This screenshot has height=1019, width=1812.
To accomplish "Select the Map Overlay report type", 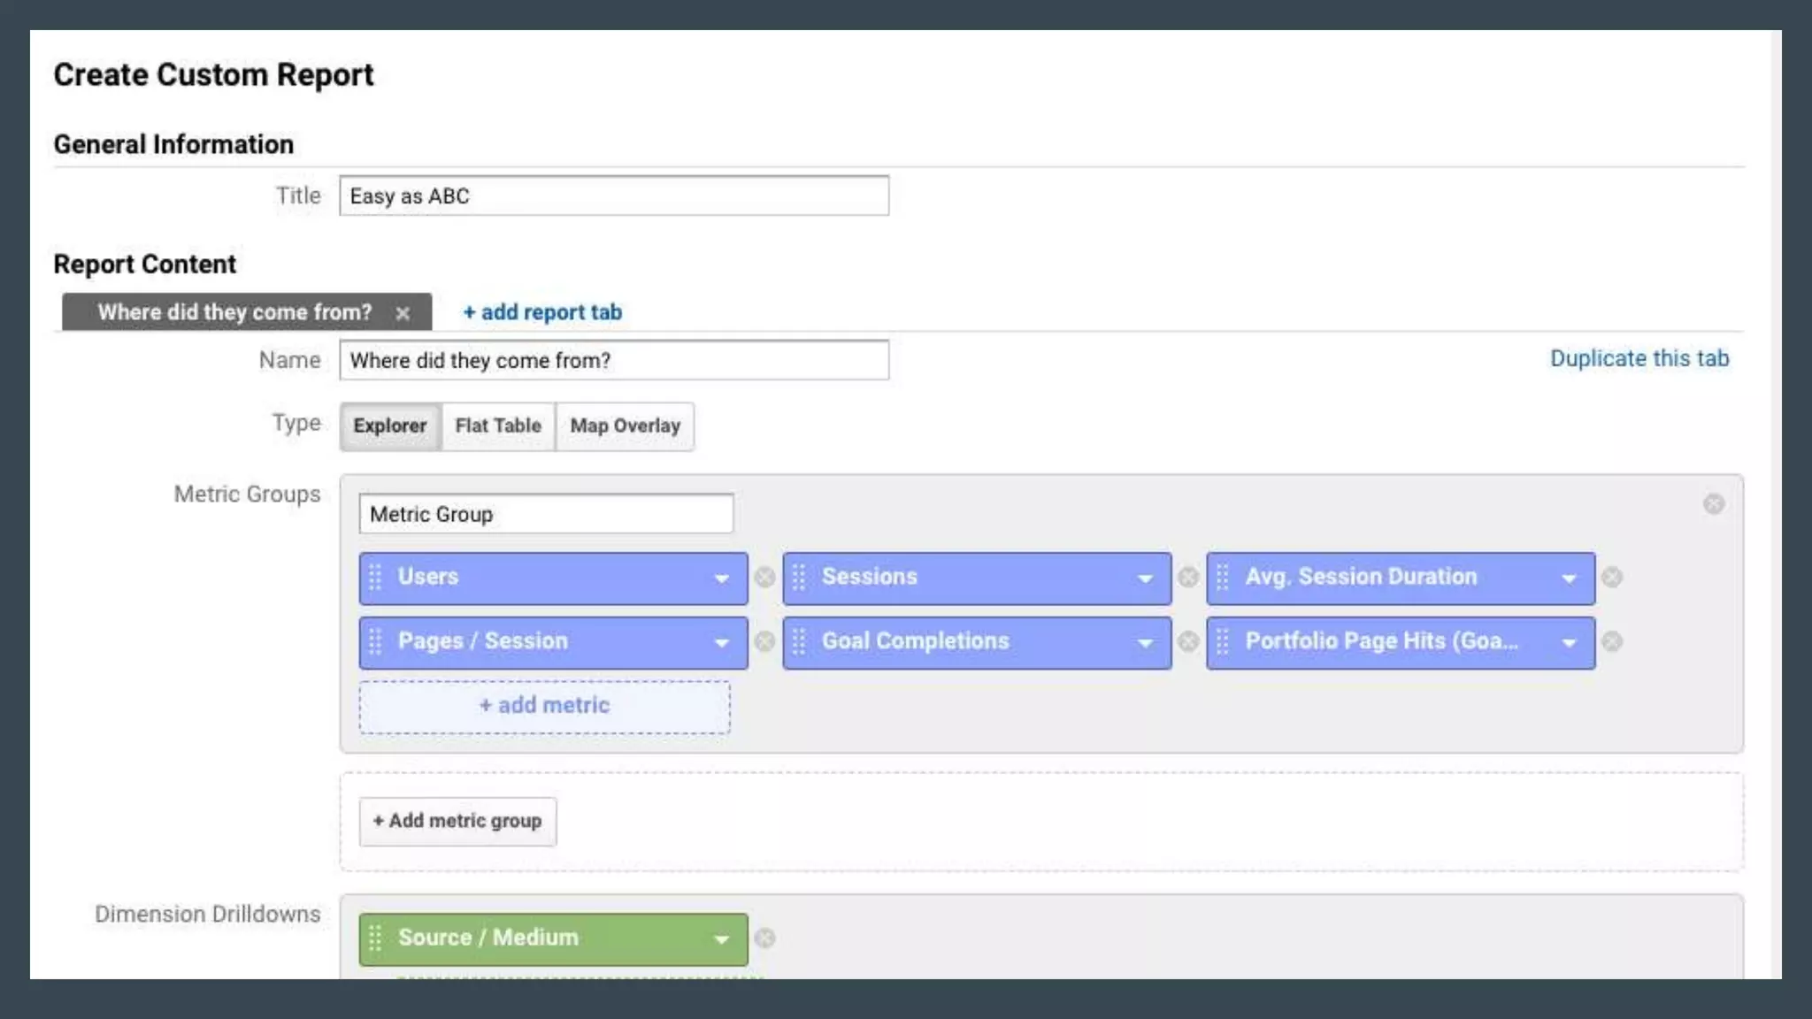I will pyautogui.click(x=625, y=426).
